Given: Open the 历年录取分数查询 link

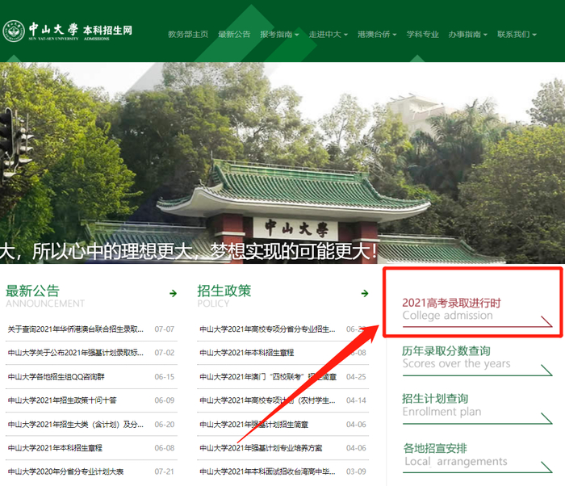Looking at the screenshot, I should [x=477, y=360].
